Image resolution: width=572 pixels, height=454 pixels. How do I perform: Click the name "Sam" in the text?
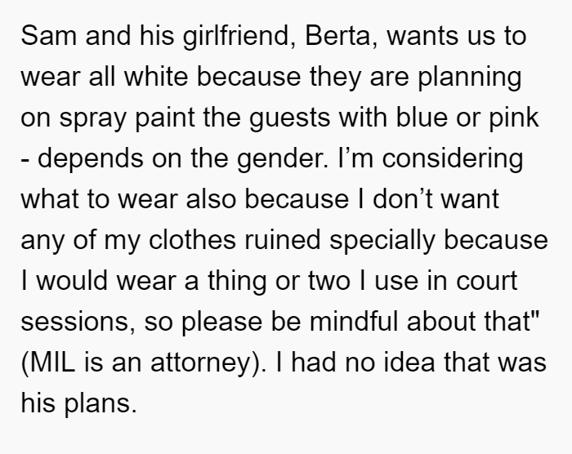48,36
